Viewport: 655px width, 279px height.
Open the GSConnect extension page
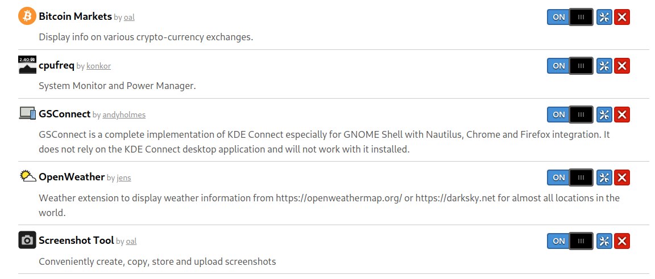point(64,114)
